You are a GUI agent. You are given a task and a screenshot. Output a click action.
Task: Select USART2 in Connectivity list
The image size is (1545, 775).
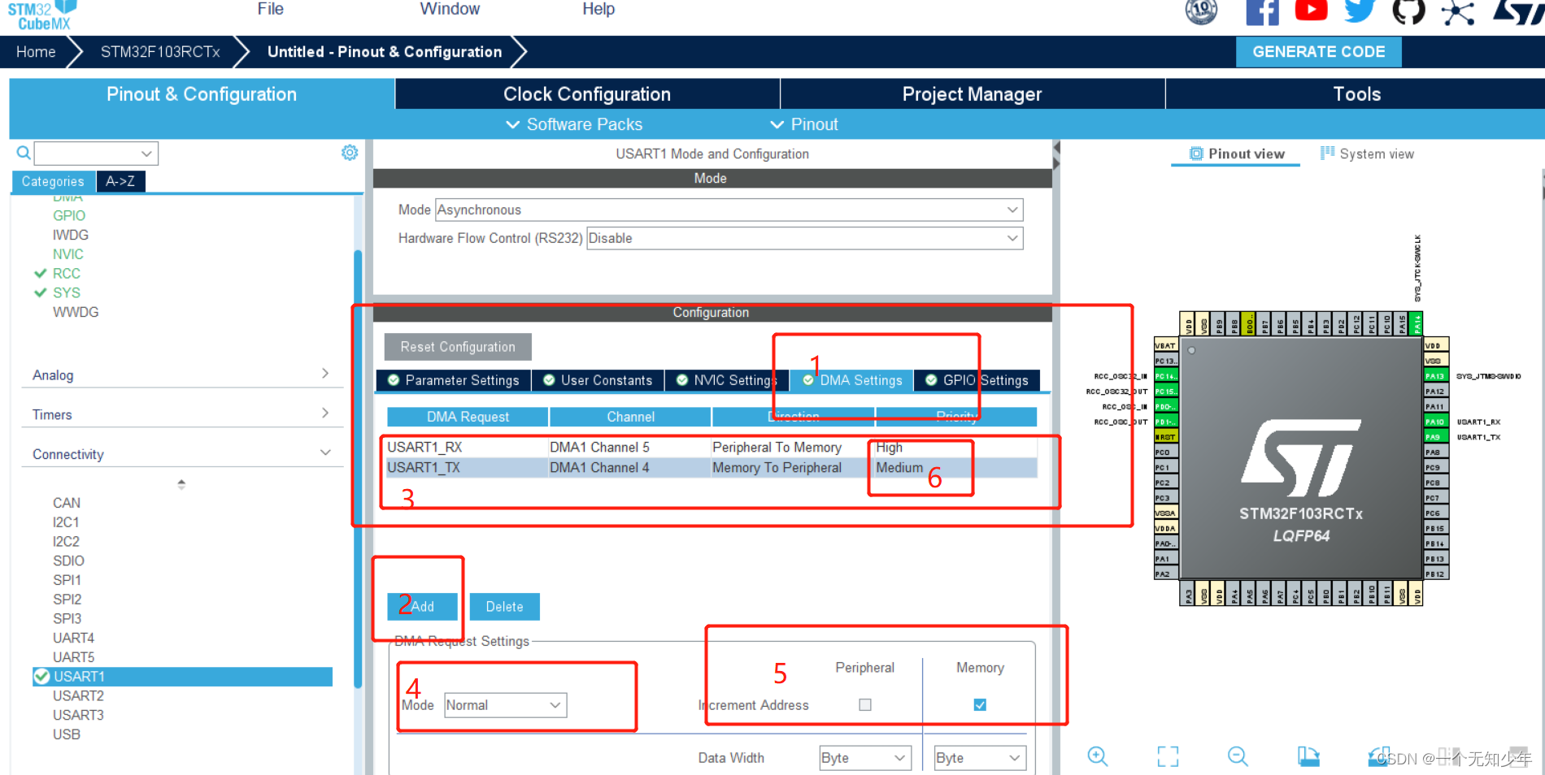[78, 695]
